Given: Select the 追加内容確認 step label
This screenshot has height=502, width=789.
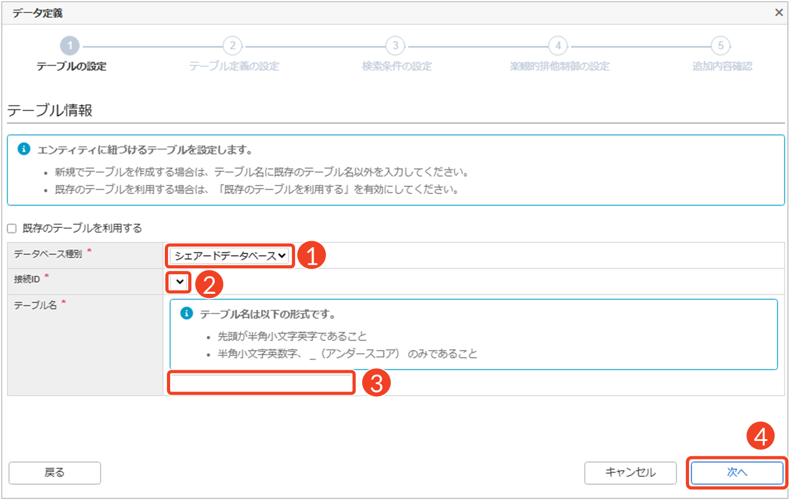Looking at the screenshot, I should [x=721, y=66].
